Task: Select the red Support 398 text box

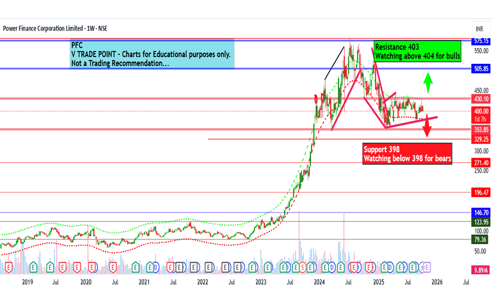Action: 408,153
